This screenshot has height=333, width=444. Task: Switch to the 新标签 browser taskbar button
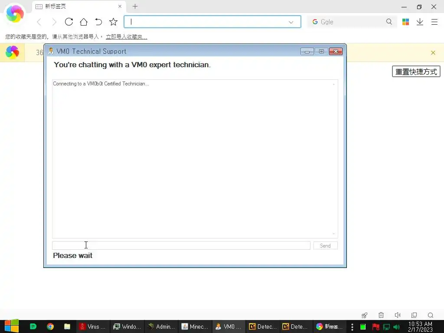click(330, 326)
